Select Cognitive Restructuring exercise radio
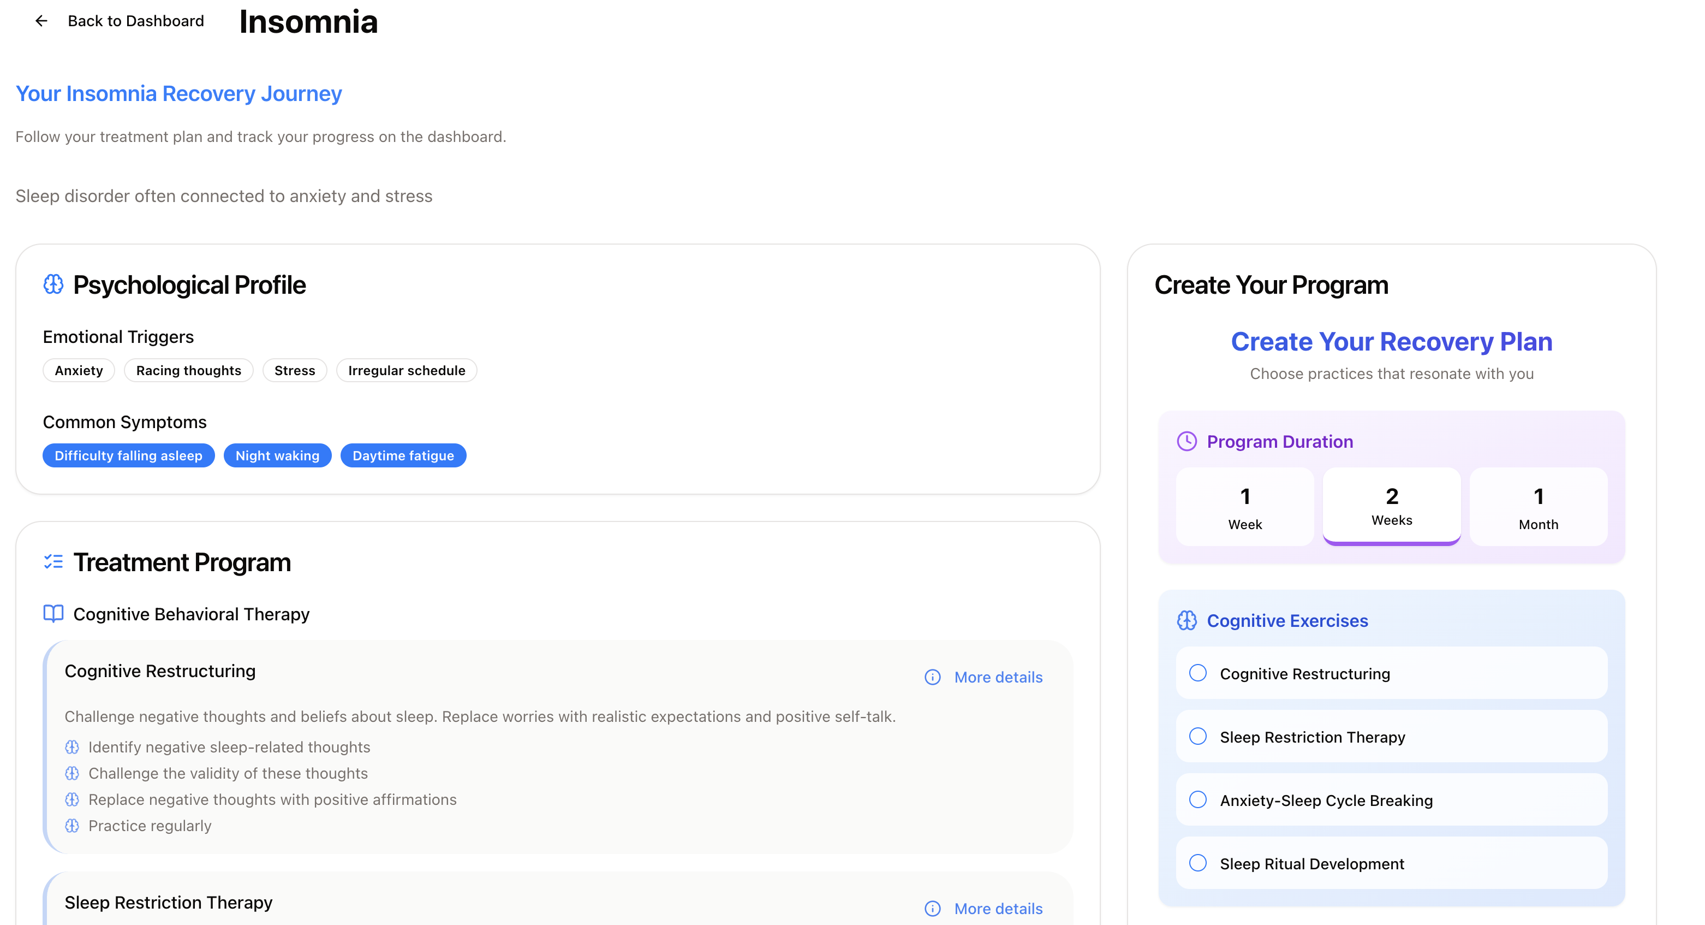This screenshot has height=925, width=1705. [1198, 673]
